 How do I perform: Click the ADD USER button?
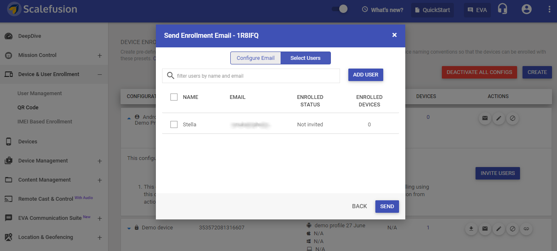[x=366, y=75]
